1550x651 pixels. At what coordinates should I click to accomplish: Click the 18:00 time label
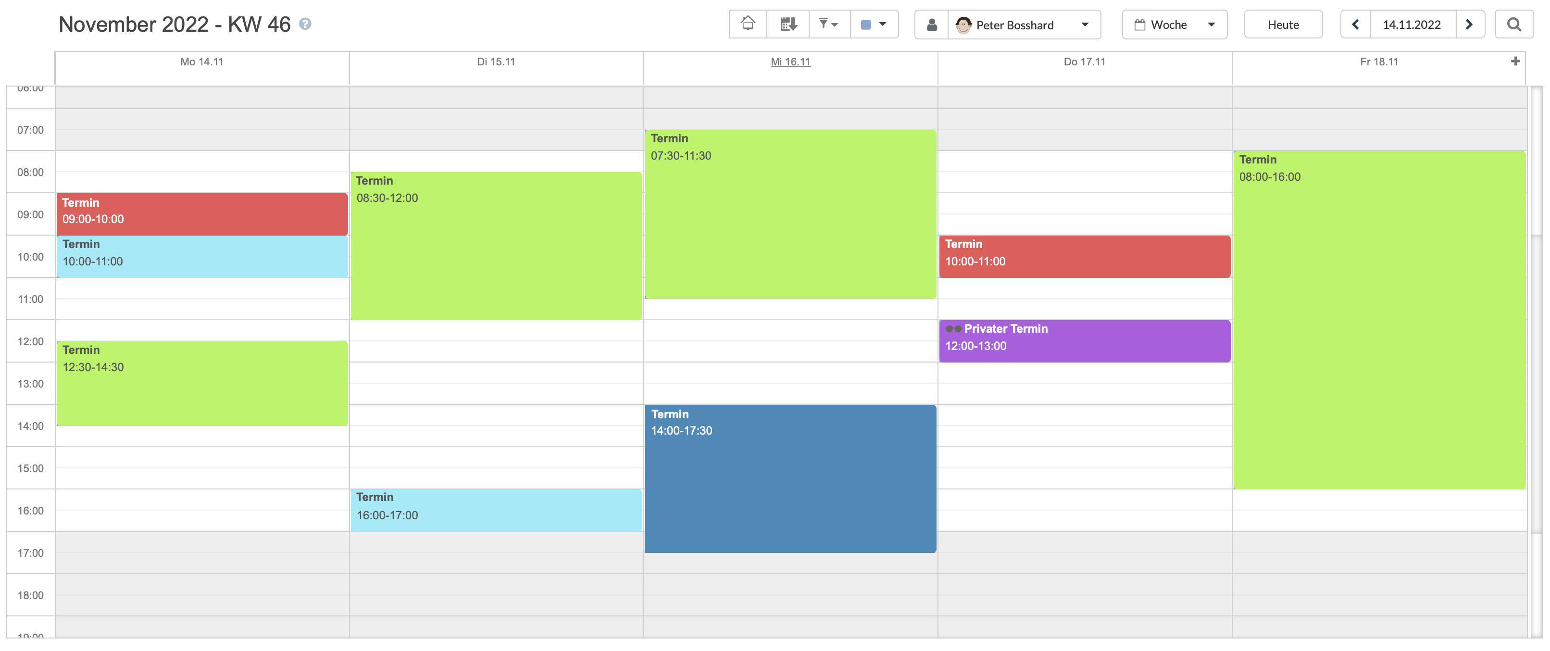30,595
